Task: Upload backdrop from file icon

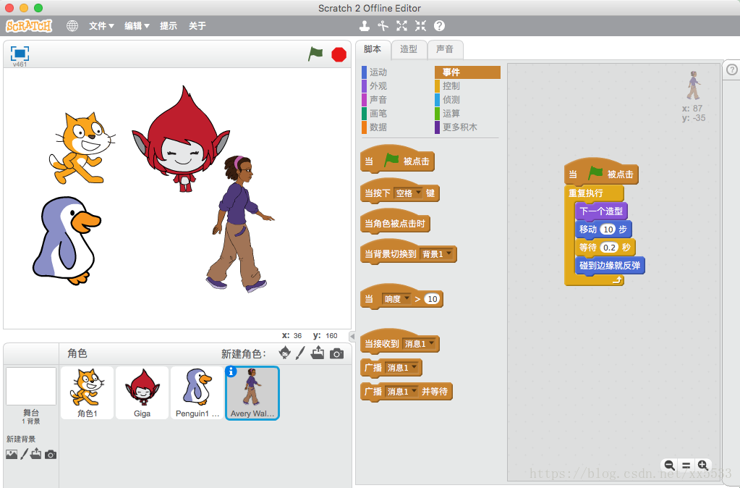Action: coord(36,454)
